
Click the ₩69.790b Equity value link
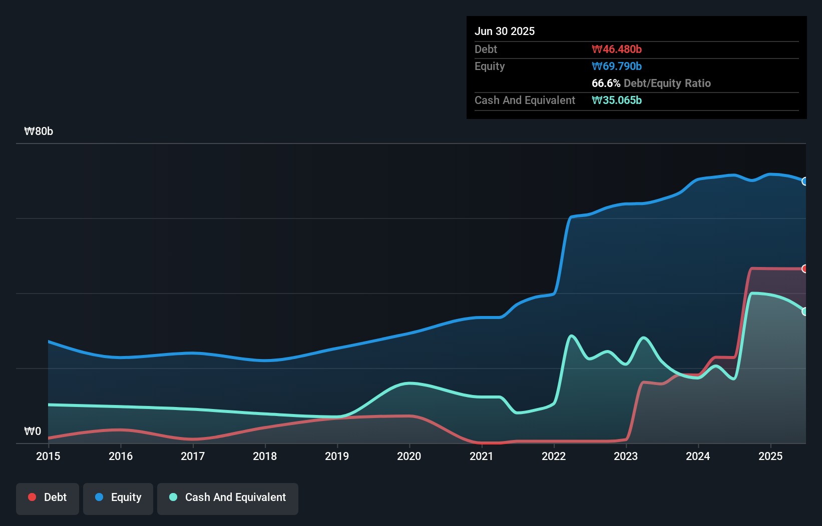[617, 66]
